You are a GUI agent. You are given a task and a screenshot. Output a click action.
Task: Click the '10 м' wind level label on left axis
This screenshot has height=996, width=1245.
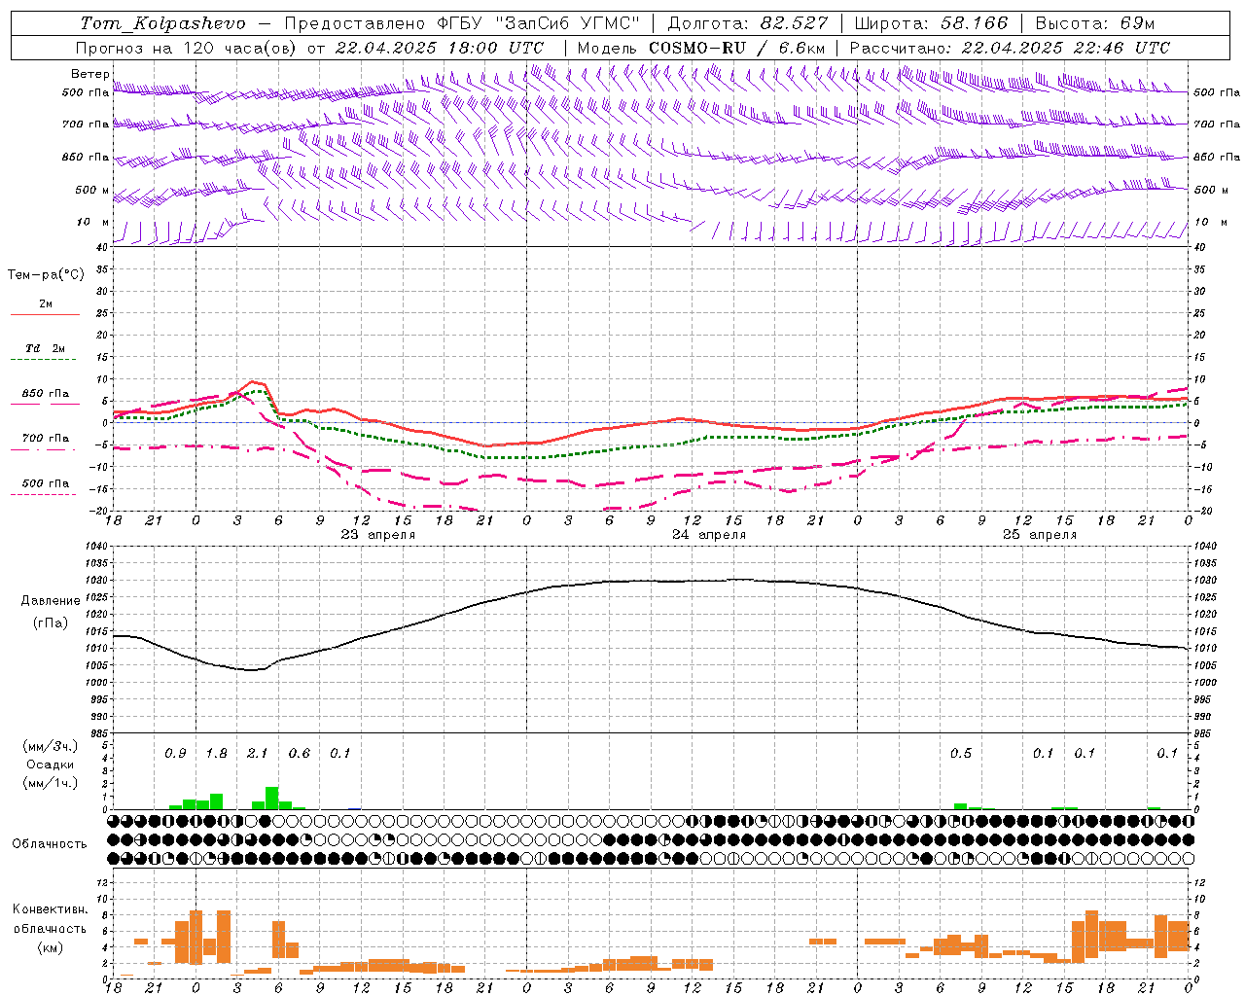pos(93,222)
